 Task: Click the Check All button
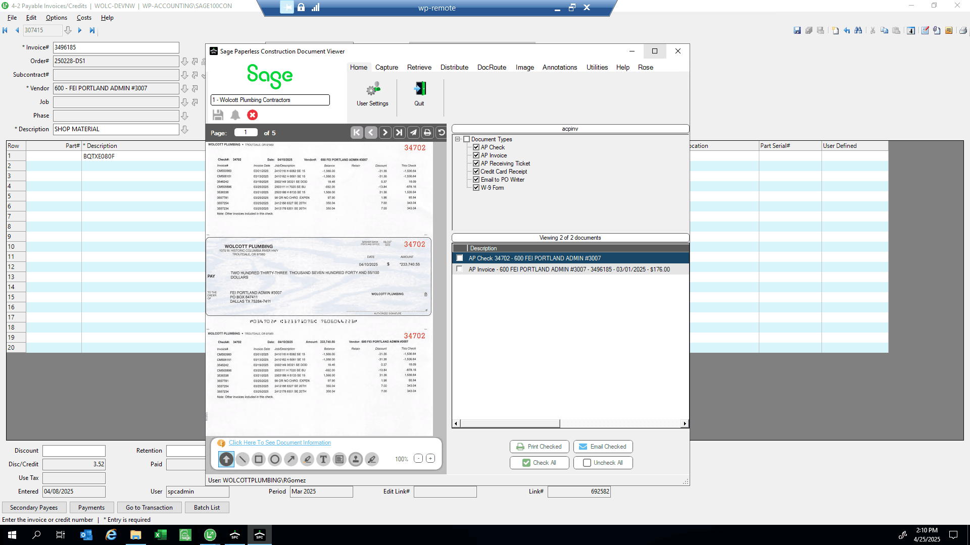click(540, 463)
